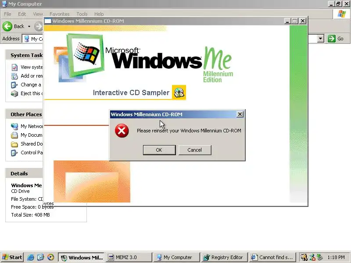Close the reinsert CD-ROM error dialog
Viewport: 351px width, 263px height.
point(240,114)
